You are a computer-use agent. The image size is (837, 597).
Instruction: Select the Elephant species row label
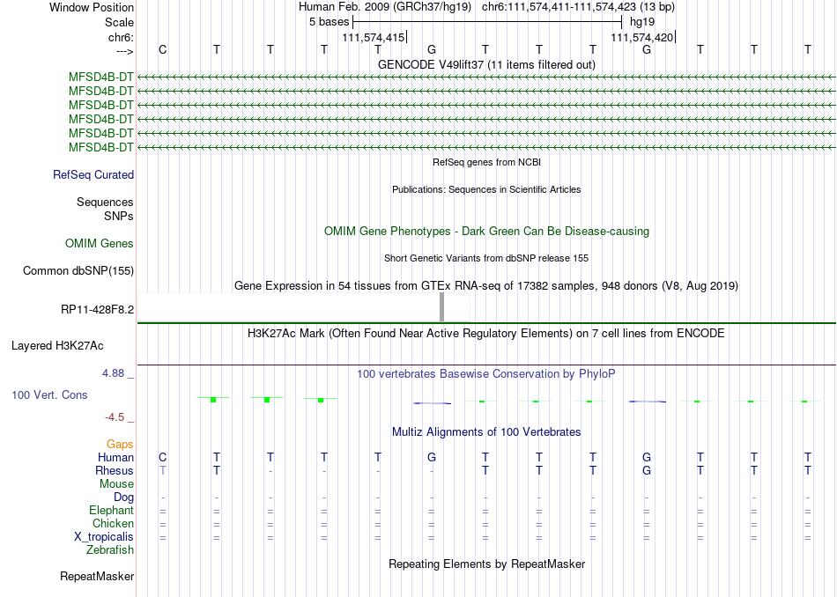click(x=112, y=511)
